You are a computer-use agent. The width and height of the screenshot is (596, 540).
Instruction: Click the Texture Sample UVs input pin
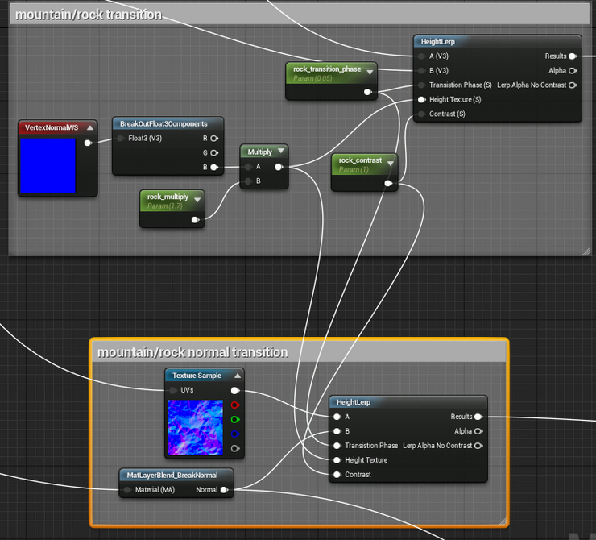[173, 390]
